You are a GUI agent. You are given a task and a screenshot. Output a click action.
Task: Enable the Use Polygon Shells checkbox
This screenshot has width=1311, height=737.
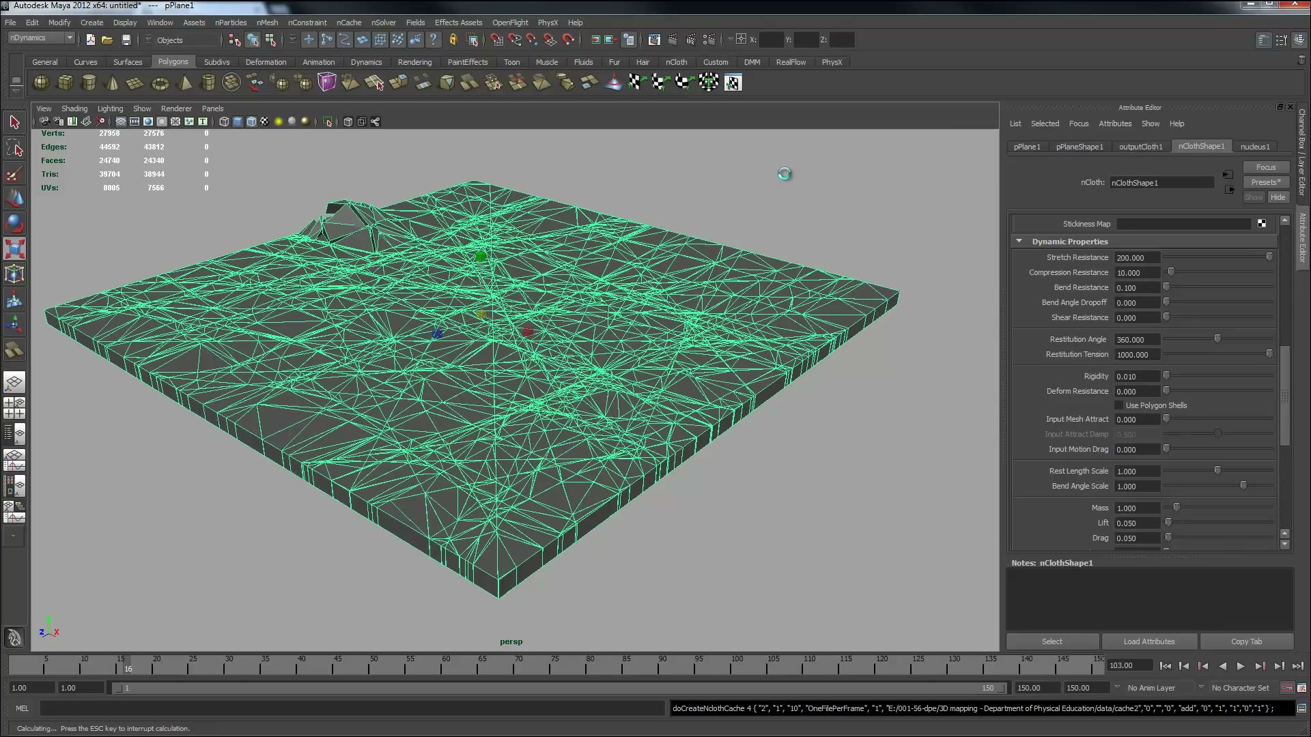pyautogui.click(x=1119, y=405)
